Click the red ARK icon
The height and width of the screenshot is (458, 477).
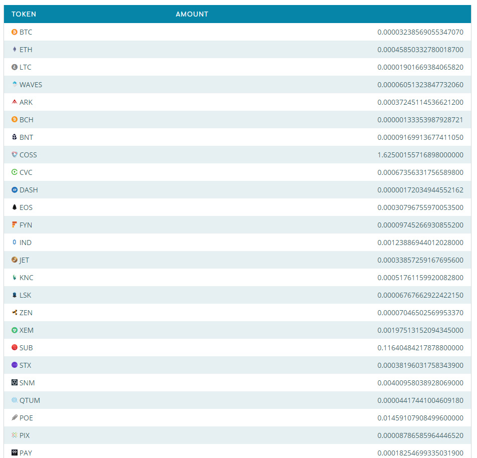(x=15, y=102)
